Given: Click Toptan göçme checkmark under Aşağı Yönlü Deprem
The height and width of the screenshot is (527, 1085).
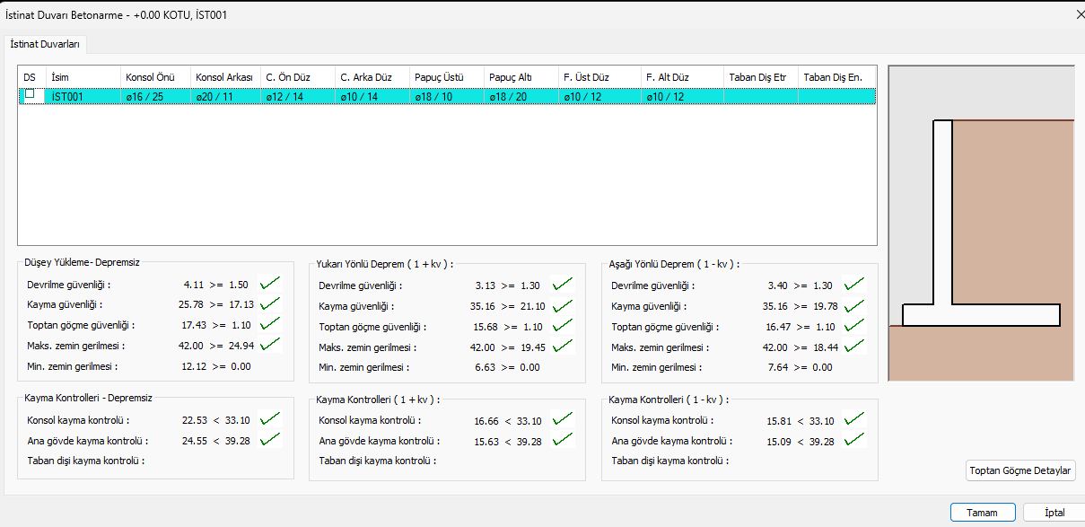Looking at the screenshot, I should click(854, 326).
